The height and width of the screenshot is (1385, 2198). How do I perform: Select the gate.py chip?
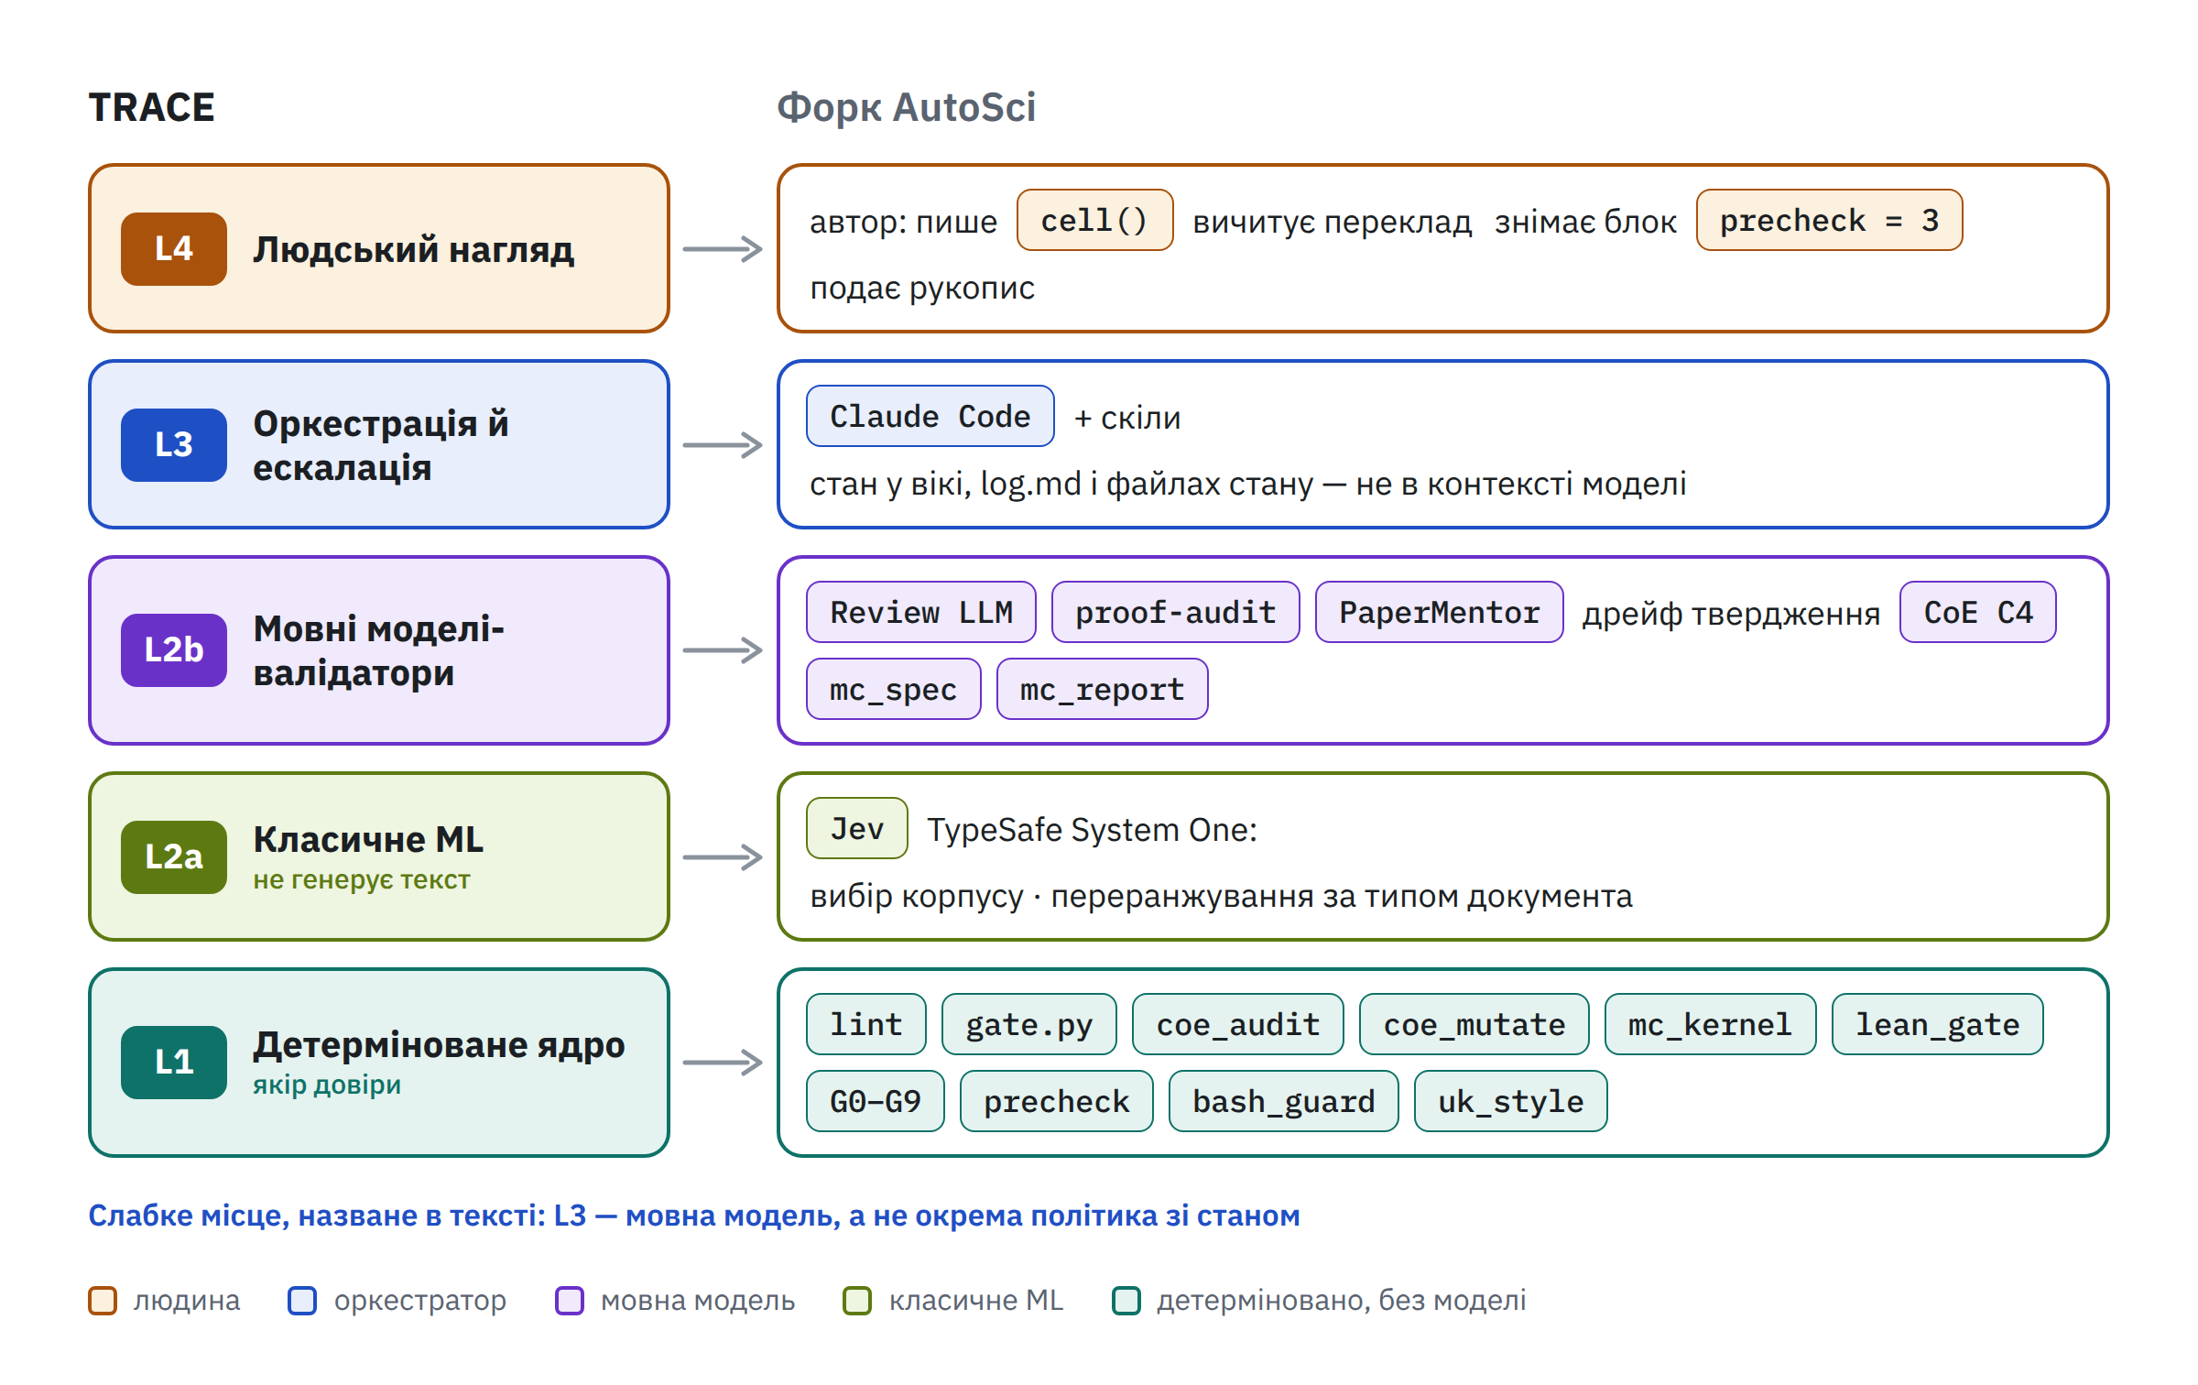(1028, 1025)
